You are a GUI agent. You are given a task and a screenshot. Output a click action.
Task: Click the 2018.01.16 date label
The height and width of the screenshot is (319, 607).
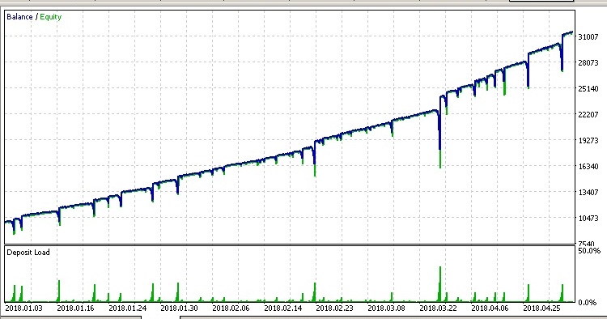75,308
